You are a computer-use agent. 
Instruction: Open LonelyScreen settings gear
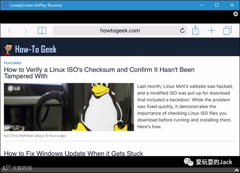236,14
